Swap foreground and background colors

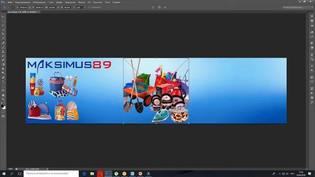(x=5, y=103)
